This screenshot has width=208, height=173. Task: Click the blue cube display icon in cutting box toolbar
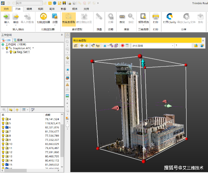click(105, 46)
